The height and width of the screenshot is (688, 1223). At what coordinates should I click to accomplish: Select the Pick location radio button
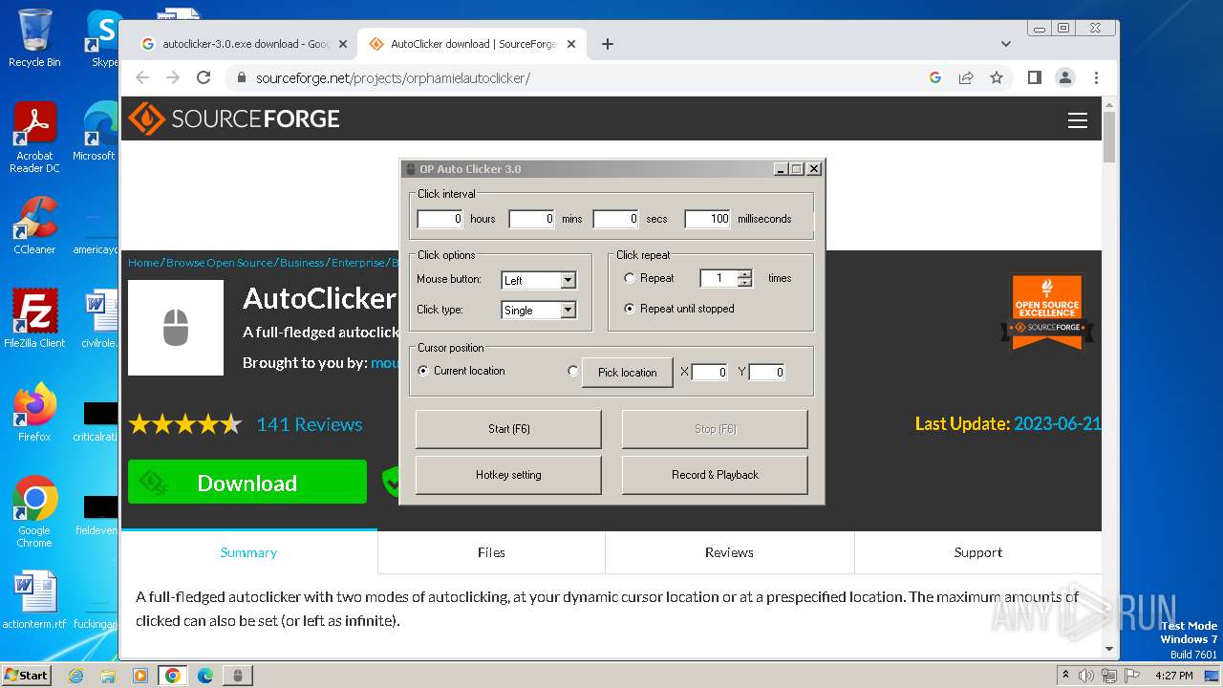pyautogui.click(x=573, y=371)
